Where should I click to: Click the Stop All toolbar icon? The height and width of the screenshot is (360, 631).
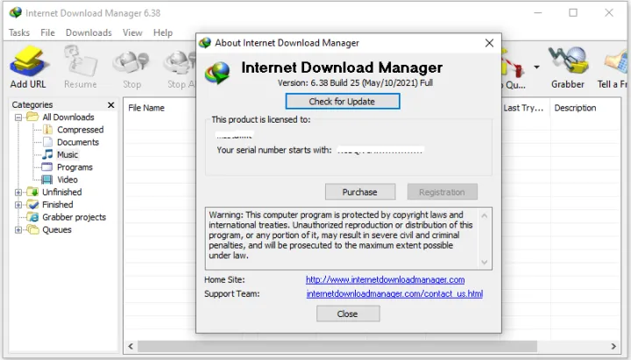pos(181,67)
